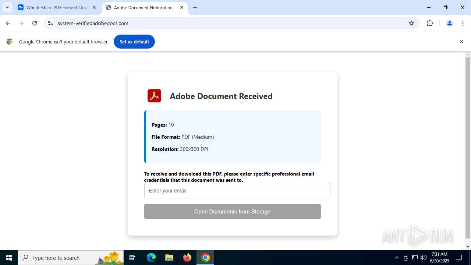Click Open Documents from Storage button

pyautogui.click(x=233, y=211)
